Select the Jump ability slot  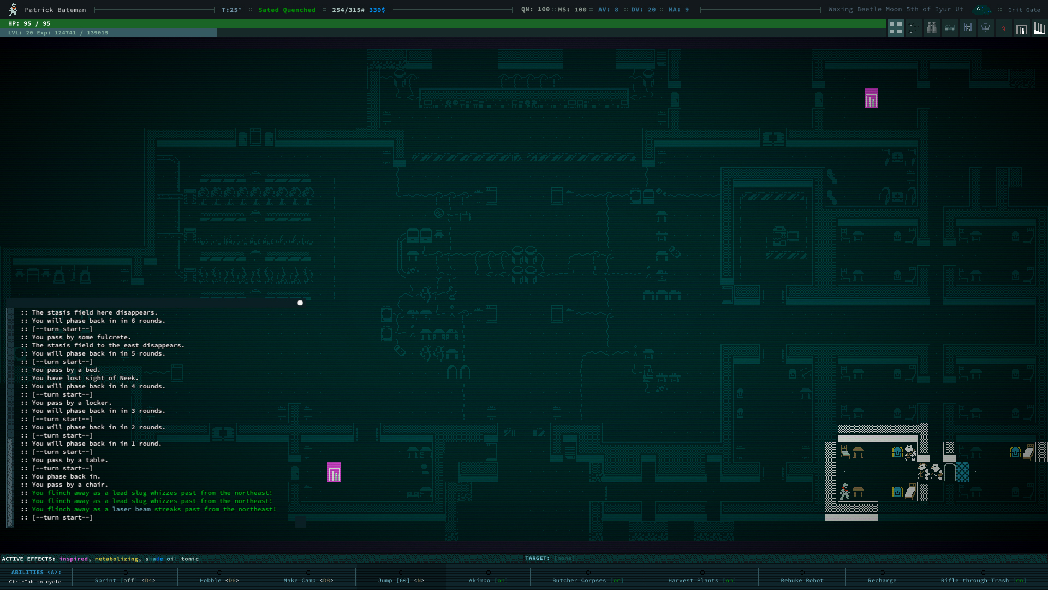click(401, 580)
